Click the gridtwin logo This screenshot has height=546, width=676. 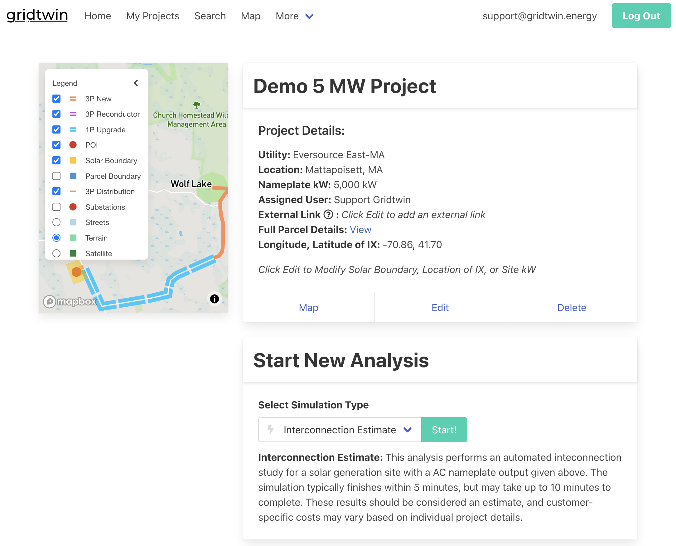[x=37, y=16]
